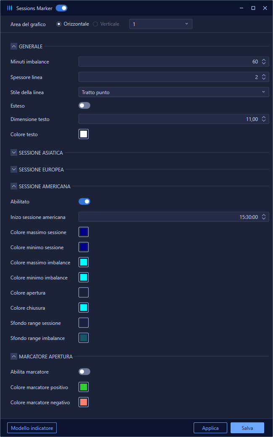Click the Inizio sessione americana time field

point(174,217)
